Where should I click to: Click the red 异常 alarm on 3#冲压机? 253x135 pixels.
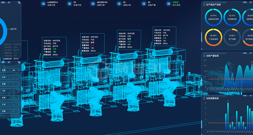pyautogui.click(x=92, y=45)
